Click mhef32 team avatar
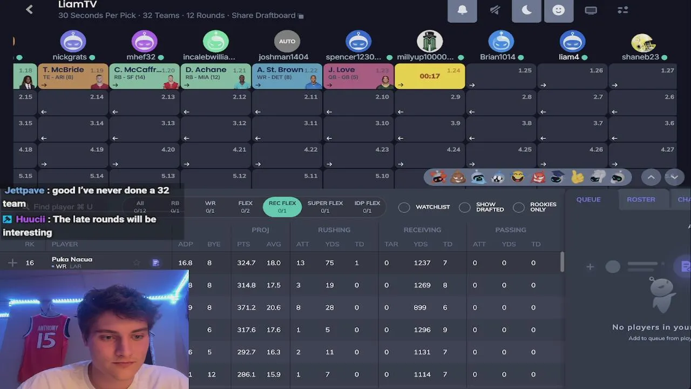The height and width of the screenshot is (389, 691). click(x=144, y=41)
